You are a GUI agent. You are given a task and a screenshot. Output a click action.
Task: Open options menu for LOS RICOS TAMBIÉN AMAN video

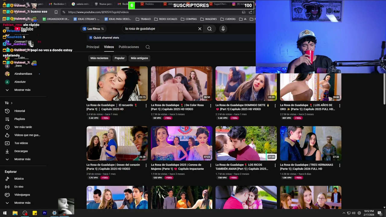pos(275,165)
